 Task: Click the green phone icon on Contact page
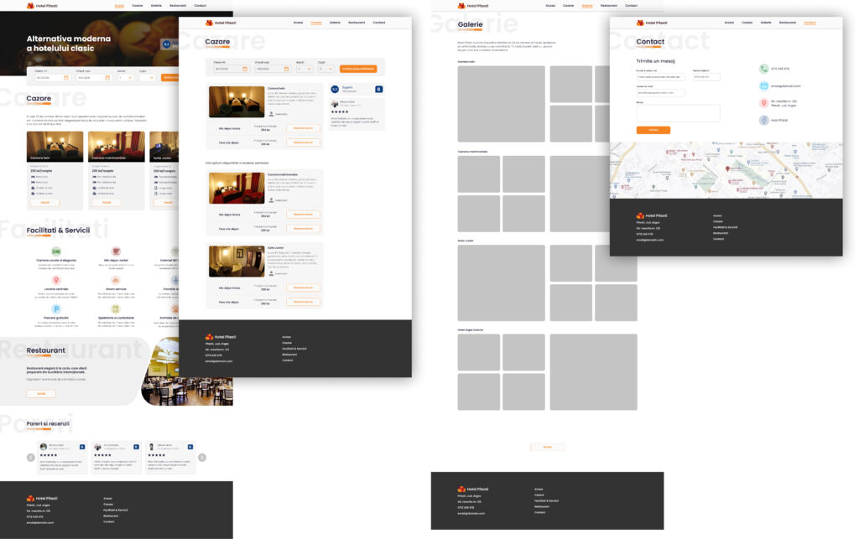coord(764,69)
